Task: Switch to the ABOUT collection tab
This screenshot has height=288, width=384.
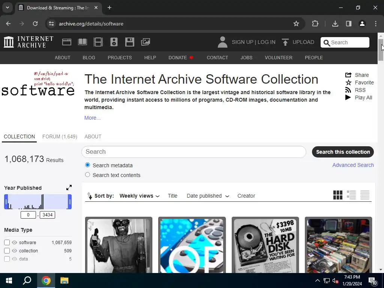Action: pos(93,136)
